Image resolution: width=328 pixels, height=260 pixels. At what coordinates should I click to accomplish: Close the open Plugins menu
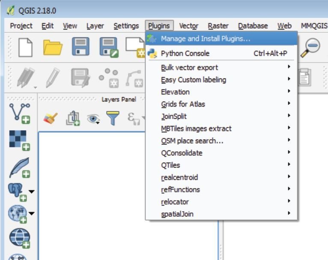[x=159, y=26]
